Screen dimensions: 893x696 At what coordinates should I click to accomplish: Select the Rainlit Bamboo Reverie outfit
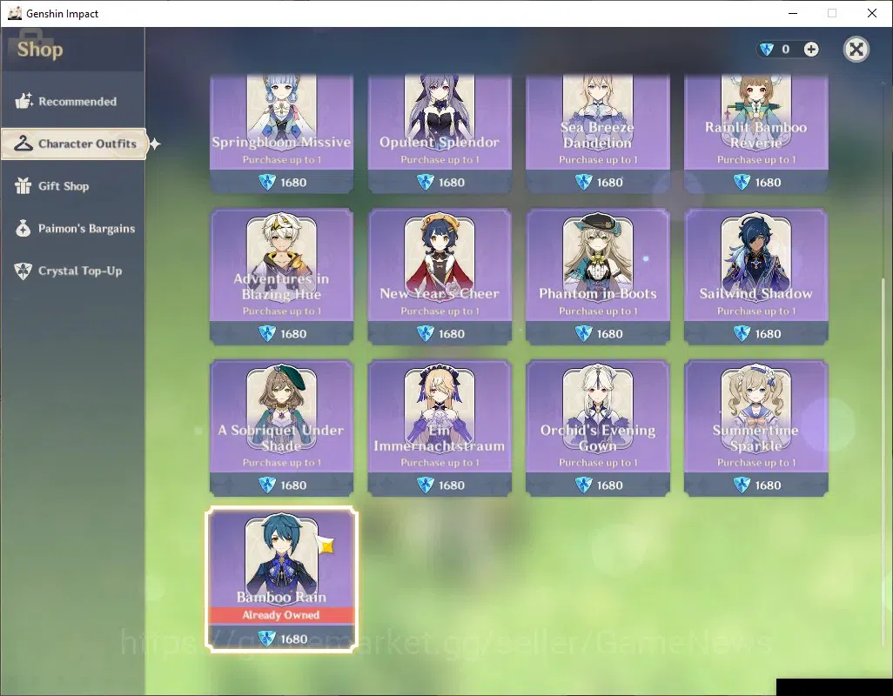point(755,133)
